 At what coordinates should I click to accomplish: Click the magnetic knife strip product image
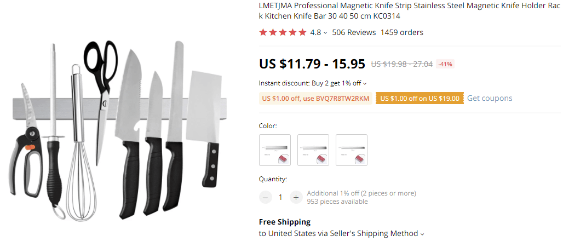click(120, 131)
